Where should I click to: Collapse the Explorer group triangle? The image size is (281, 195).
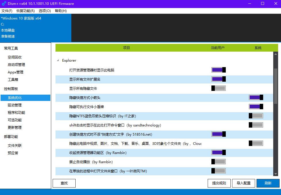58,61
